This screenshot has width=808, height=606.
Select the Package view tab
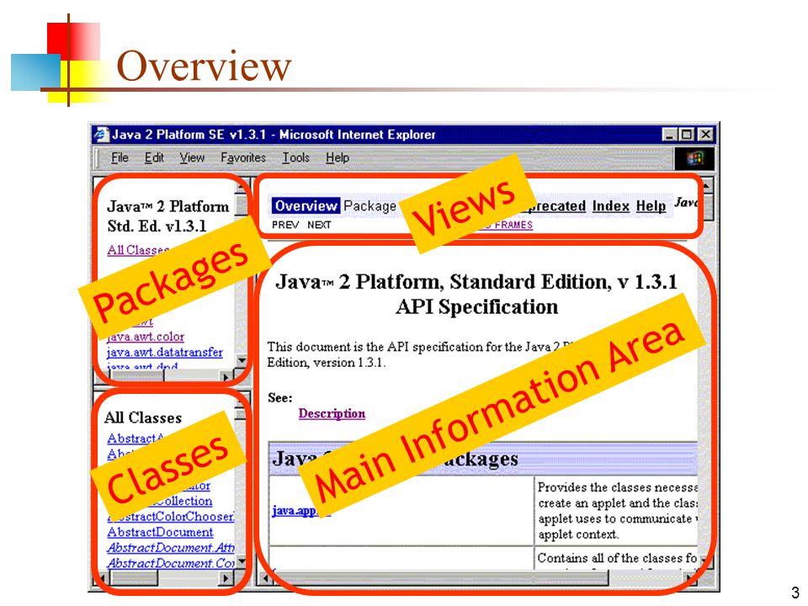point(370,206)
